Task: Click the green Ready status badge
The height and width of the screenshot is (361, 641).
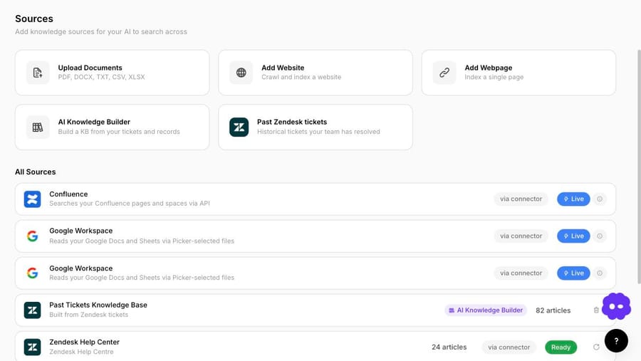Action: (x=561, y=347)
